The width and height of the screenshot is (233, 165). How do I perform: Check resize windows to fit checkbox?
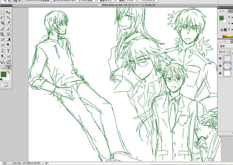24,1
